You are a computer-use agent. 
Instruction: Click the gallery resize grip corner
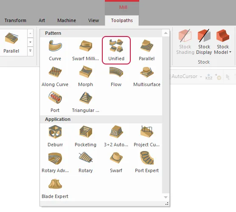point(167,204)
